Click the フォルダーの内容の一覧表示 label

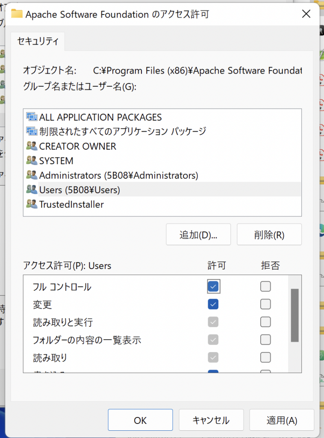(x=87, y=340)
